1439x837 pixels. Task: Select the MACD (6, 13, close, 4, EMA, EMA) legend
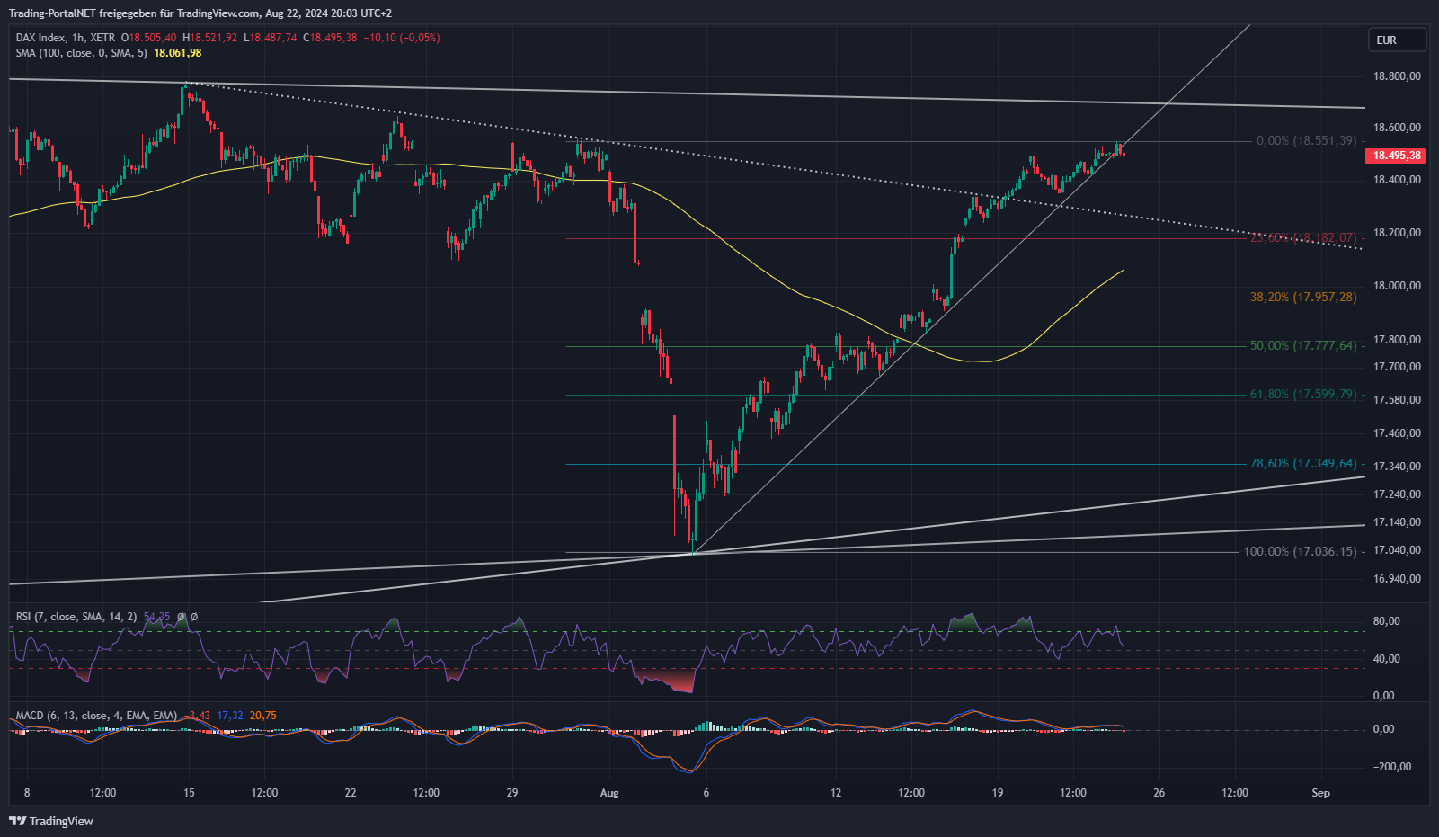tap(96, 716)
